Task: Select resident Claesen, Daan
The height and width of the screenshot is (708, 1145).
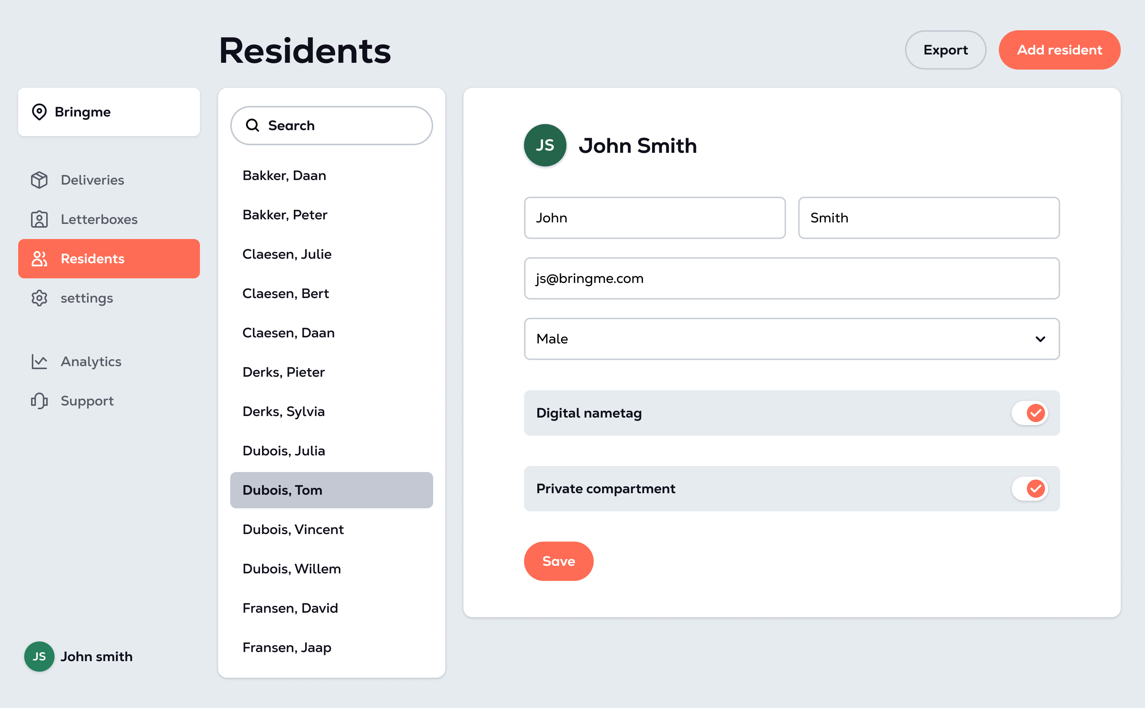Action: pyautogui.click(x=331, y=332)
